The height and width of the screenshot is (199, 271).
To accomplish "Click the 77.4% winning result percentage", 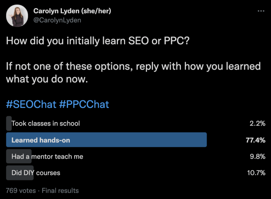I will point(255,140).
